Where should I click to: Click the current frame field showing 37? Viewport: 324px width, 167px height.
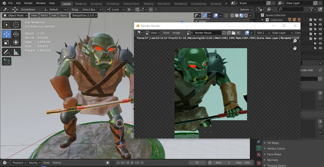197,163
